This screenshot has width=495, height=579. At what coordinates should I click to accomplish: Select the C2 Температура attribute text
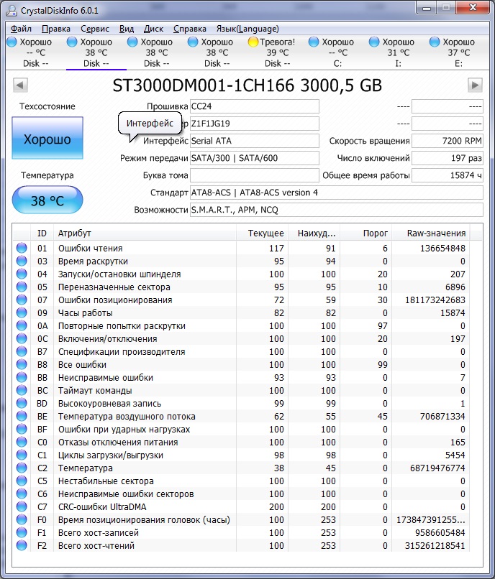[x=85, y=468]
